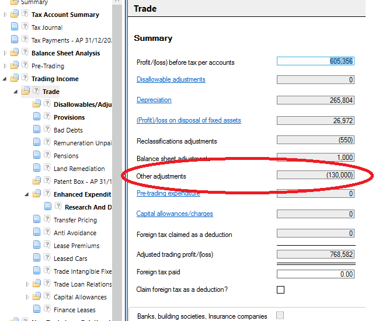Open the Depreciation link
The width and height of the screenshot is (379, 321).
tap(154, 100)
